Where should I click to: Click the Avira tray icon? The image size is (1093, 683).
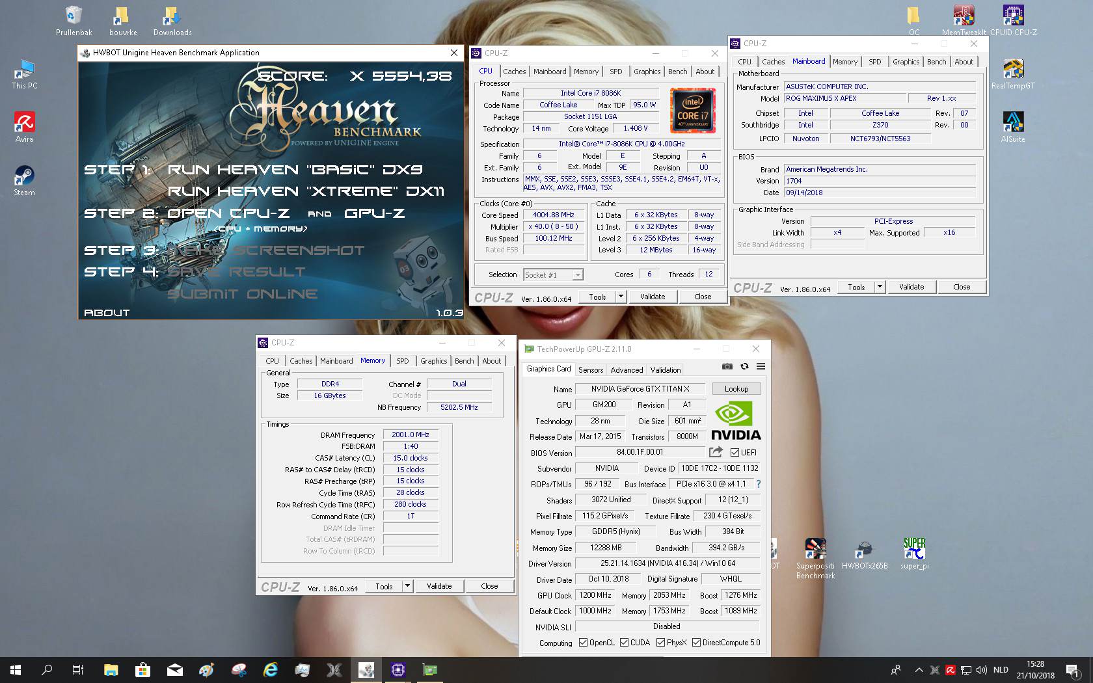click(951, 670)
